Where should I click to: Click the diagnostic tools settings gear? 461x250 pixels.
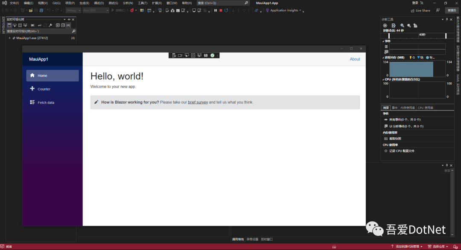[x=385, y=26]
